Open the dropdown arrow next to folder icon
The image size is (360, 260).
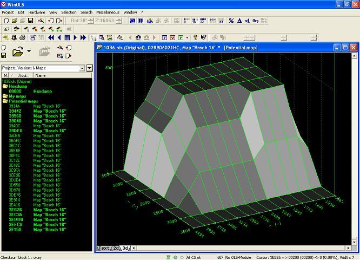pos(29,51)
